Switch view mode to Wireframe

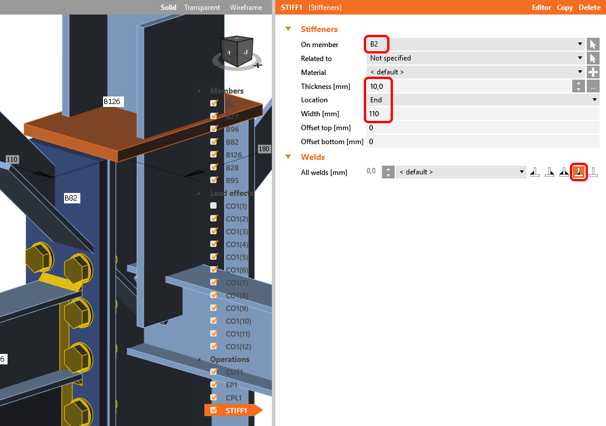click(246, 8)
